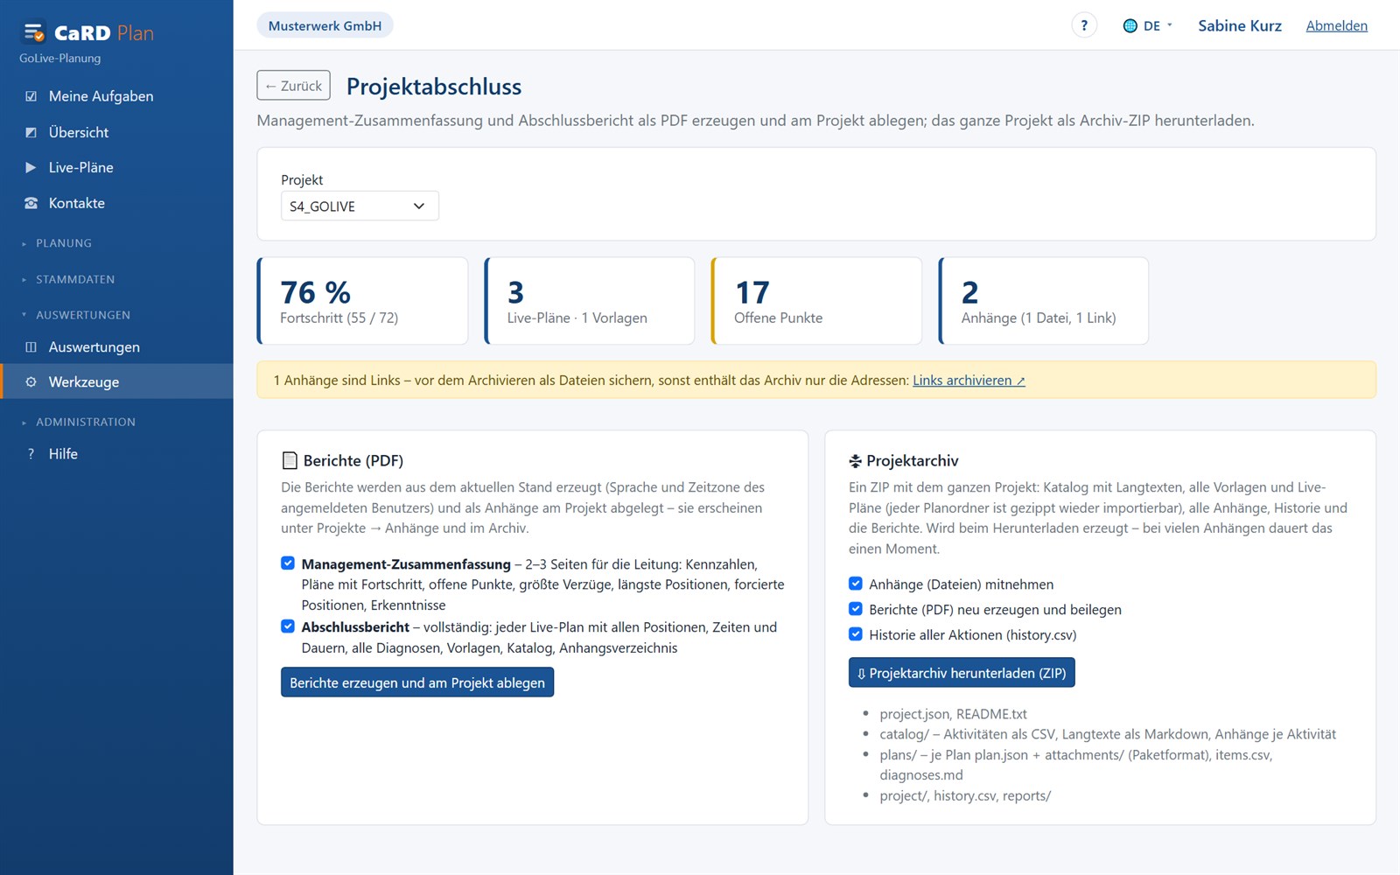
Task: Open Hilfe in the sidebar
Action: coord(116,454)
